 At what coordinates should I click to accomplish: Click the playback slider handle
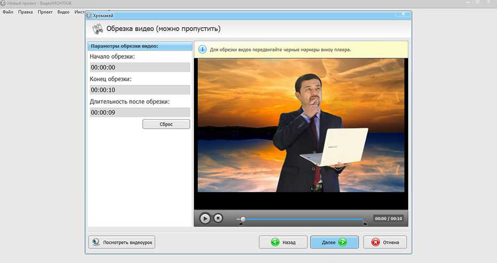243,219
